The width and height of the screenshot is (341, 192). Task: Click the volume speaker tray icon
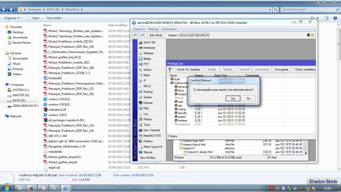coord(296,188)
